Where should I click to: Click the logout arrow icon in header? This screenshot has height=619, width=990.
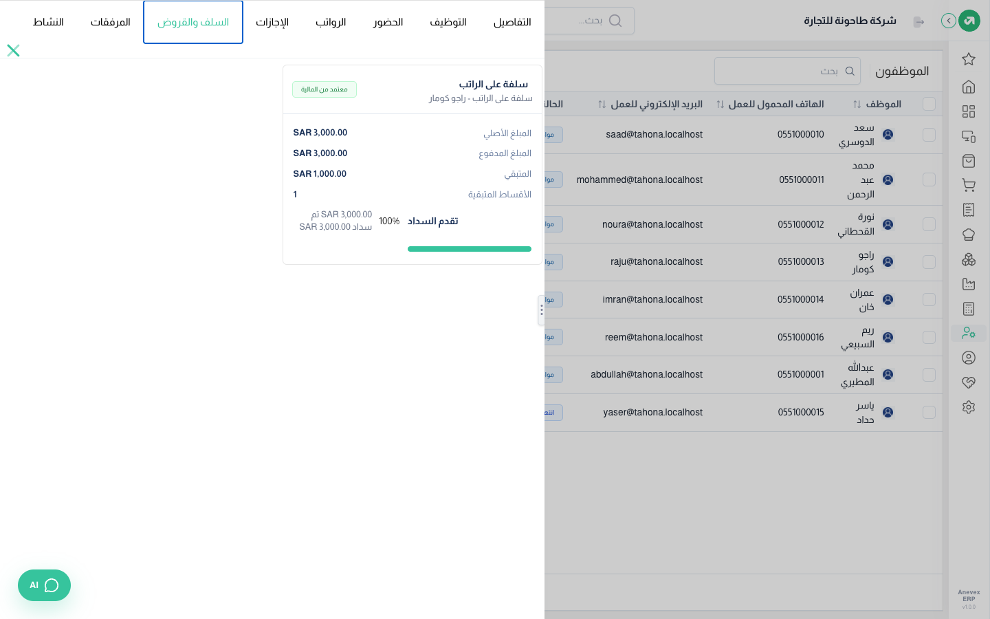pos(918,22)
